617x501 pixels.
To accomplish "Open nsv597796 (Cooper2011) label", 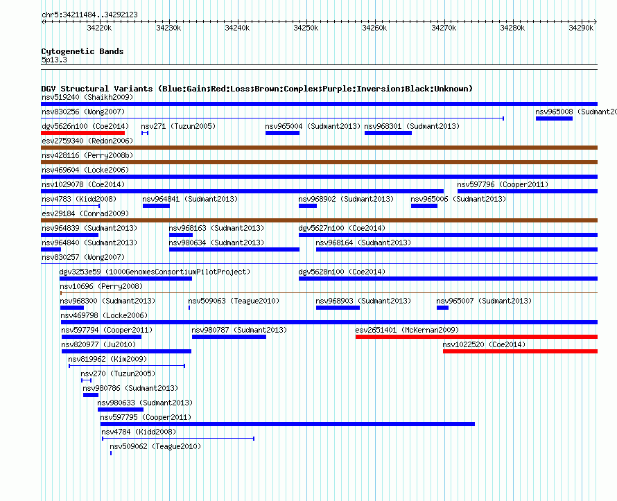I will 503,184.
